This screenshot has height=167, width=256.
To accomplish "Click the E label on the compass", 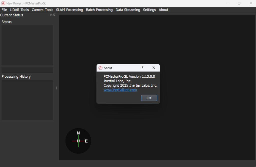I will point(86,141).
